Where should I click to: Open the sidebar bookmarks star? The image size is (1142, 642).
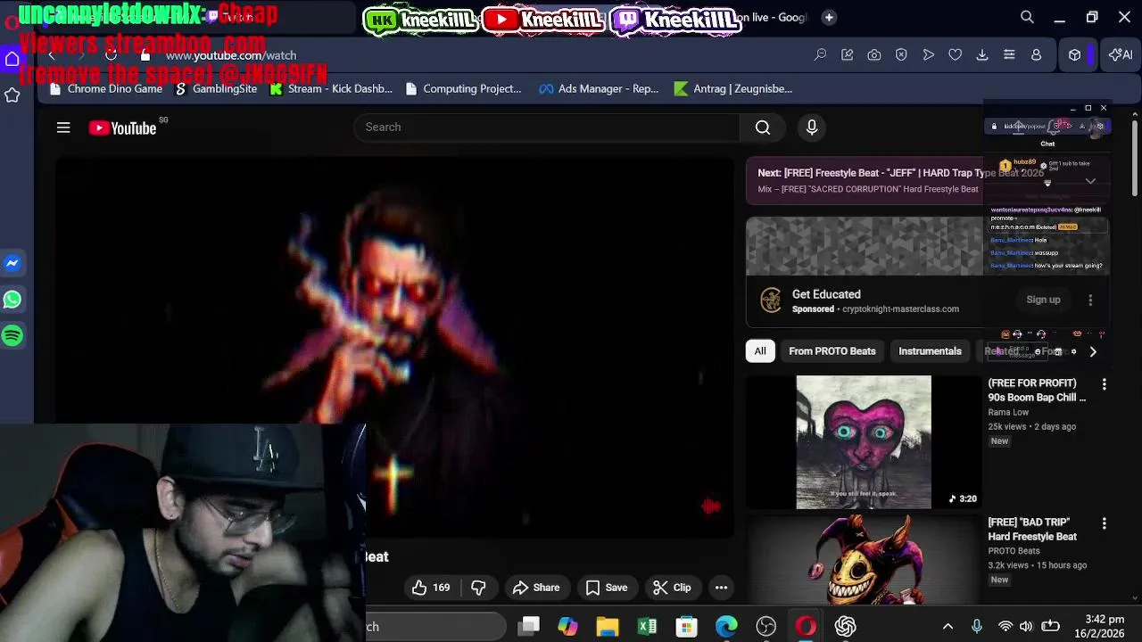12,95
